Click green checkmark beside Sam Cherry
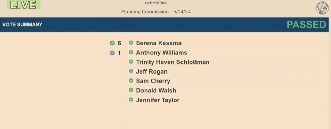The width and height of the screenshot is (331, 129). pyautogui.click(x=131, y=81)
